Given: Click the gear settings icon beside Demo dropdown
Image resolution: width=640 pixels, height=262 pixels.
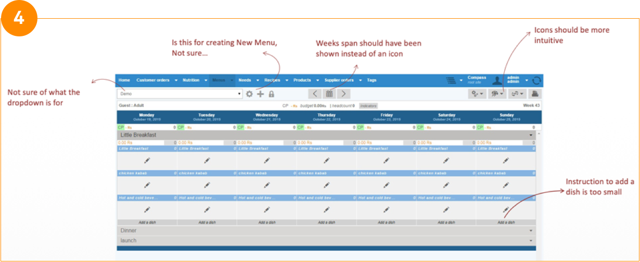Looking at the screenshot, I should [x=249, y=94].
